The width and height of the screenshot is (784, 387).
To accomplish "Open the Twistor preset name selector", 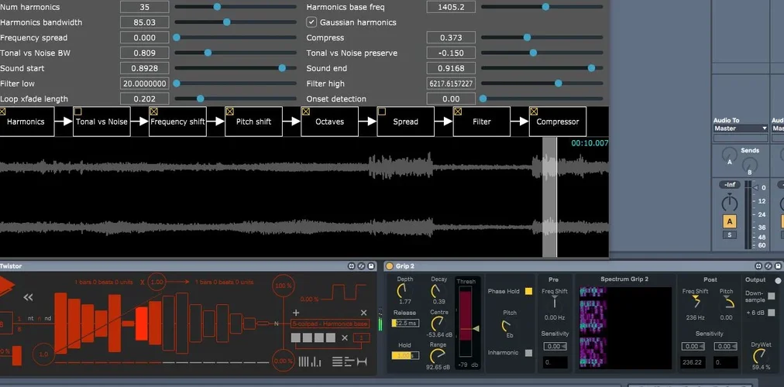I will pyautogui.click(x=329, y=323).
